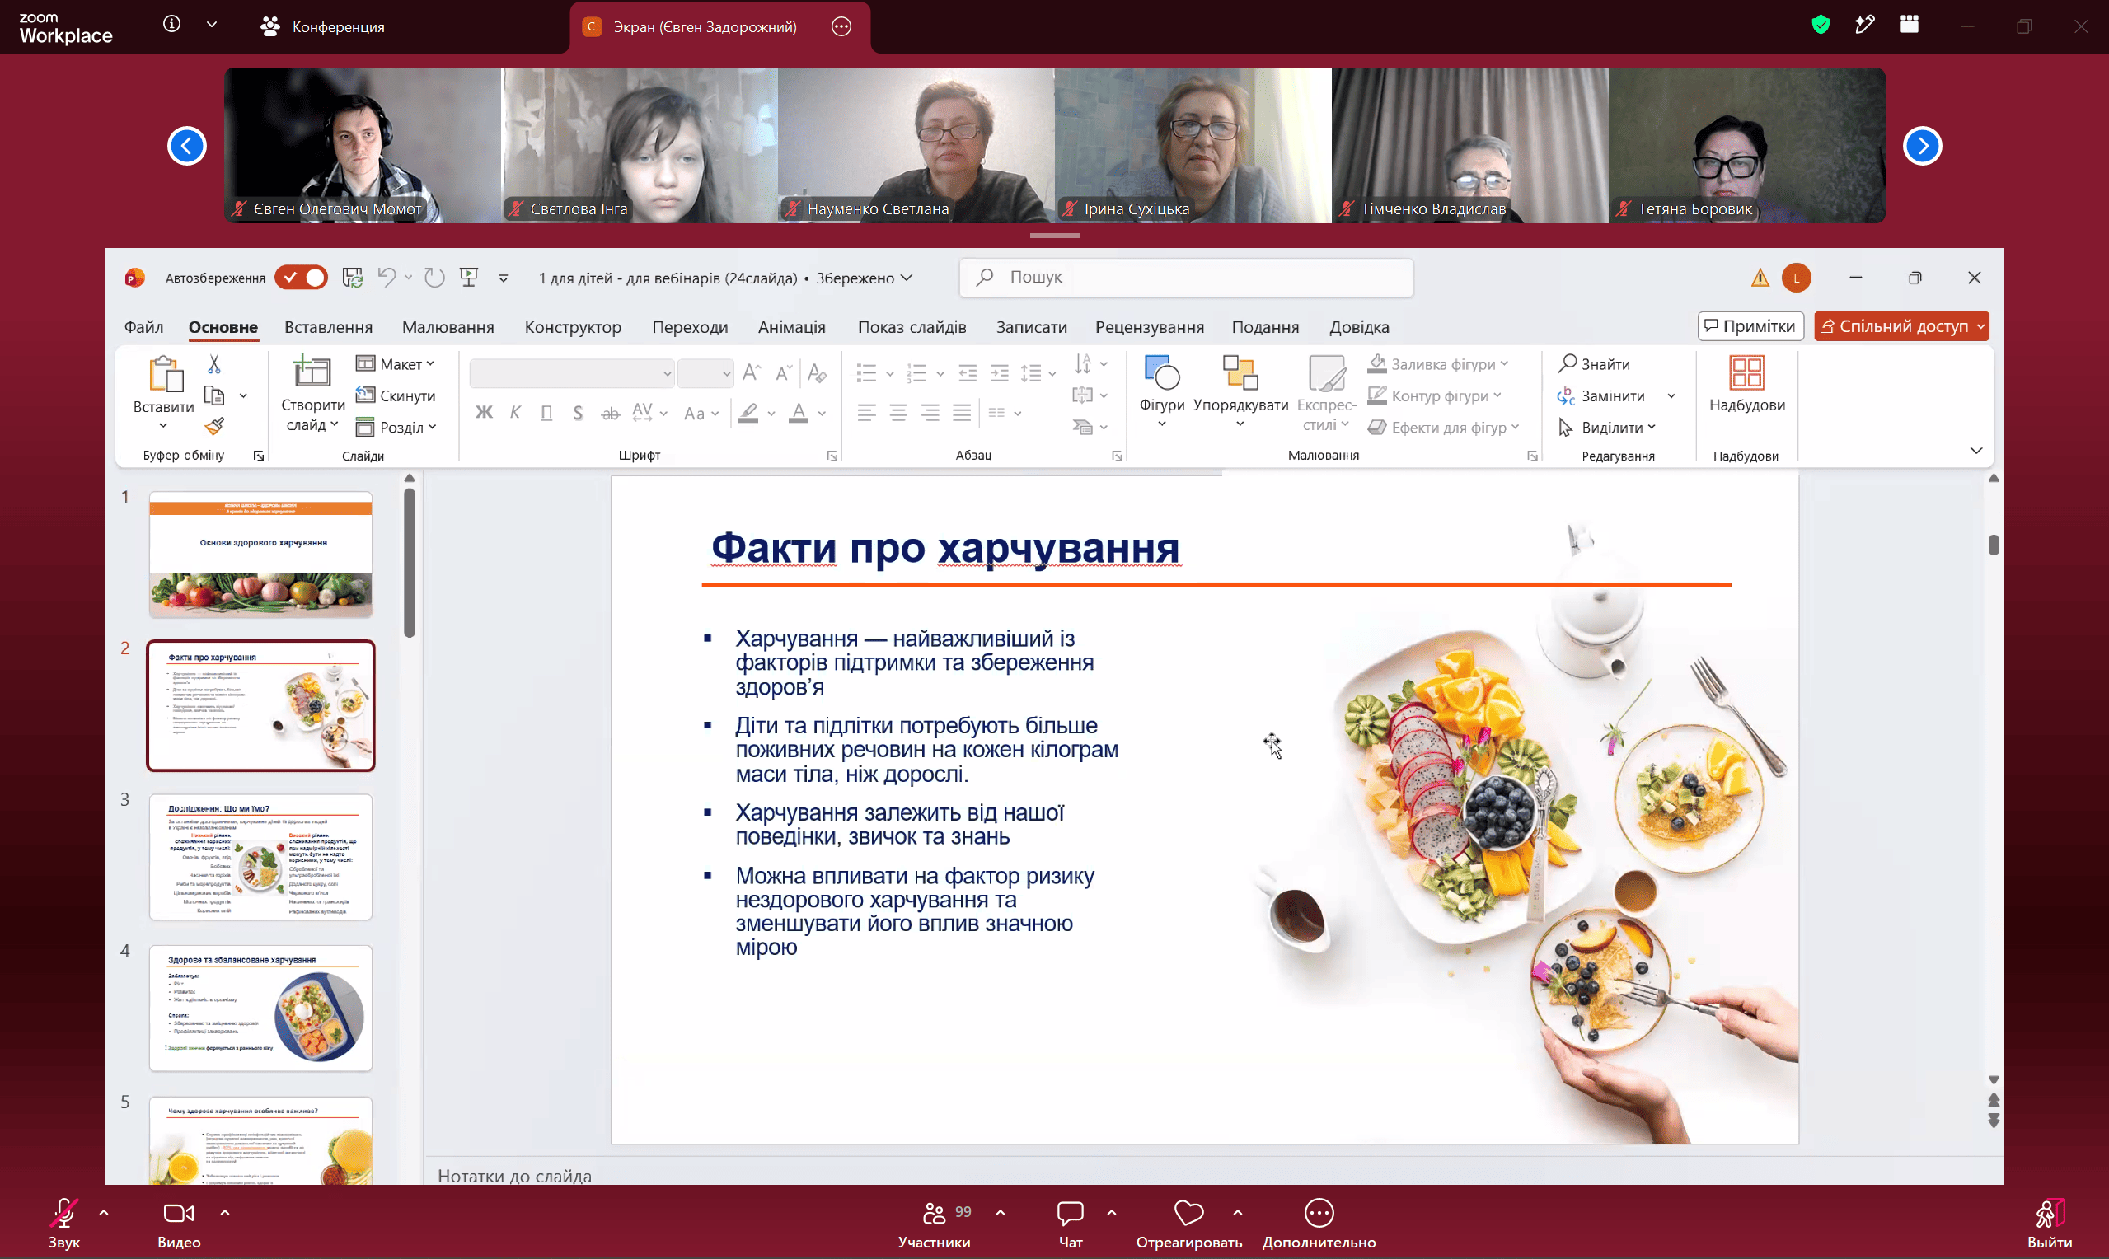Click the Zoom encryption shield icon
This screenshot has height=1259, width=2109.
[x=1821, y=26]
